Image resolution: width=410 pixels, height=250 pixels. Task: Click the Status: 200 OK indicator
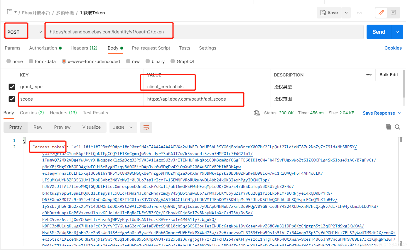point(279,113)
